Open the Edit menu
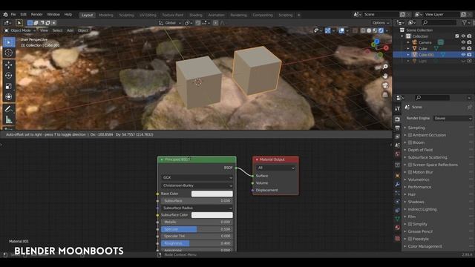 point(23,15)
